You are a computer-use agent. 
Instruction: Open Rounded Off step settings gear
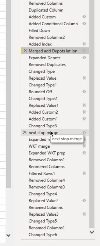tap(85, 92)
